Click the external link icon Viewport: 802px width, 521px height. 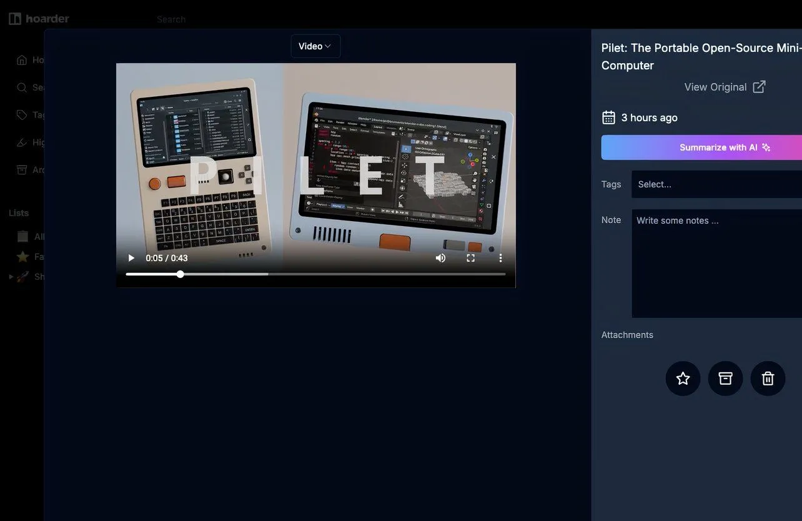[x=759, y=87]
